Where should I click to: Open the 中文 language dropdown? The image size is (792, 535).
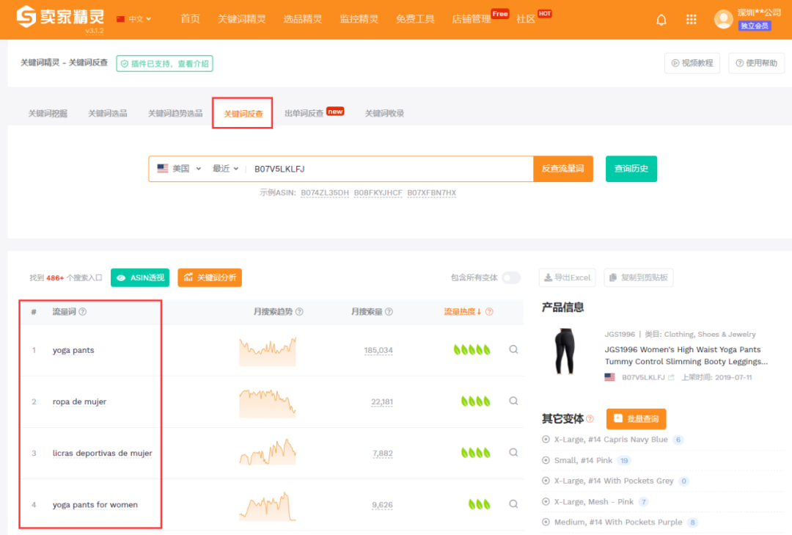(x=134, y=19)
